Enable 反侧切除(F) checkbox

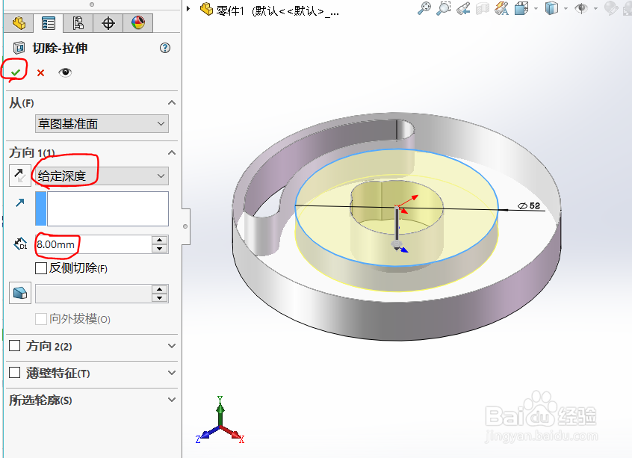click(41, 268)
